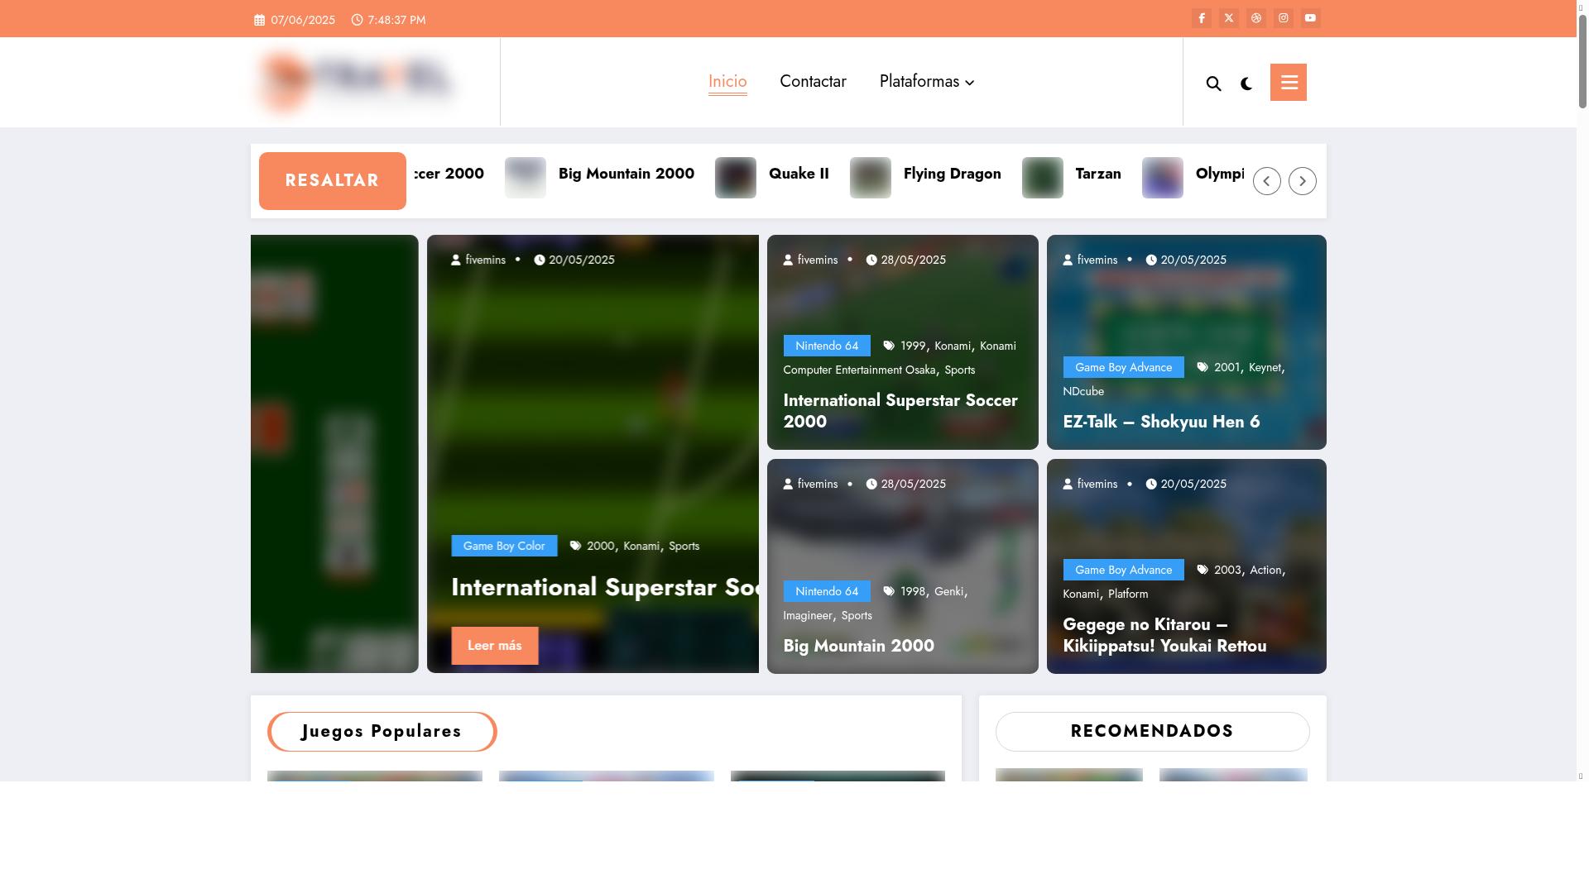Expand the Plataformas dropdown menu
The image size is (1589, 893).
tap(927, 82)
